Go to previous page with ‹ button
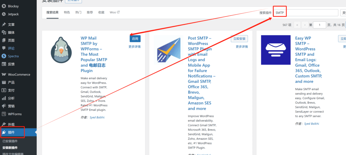The height and width of the screenshot is (155, 346). click(x=305, y=25)
